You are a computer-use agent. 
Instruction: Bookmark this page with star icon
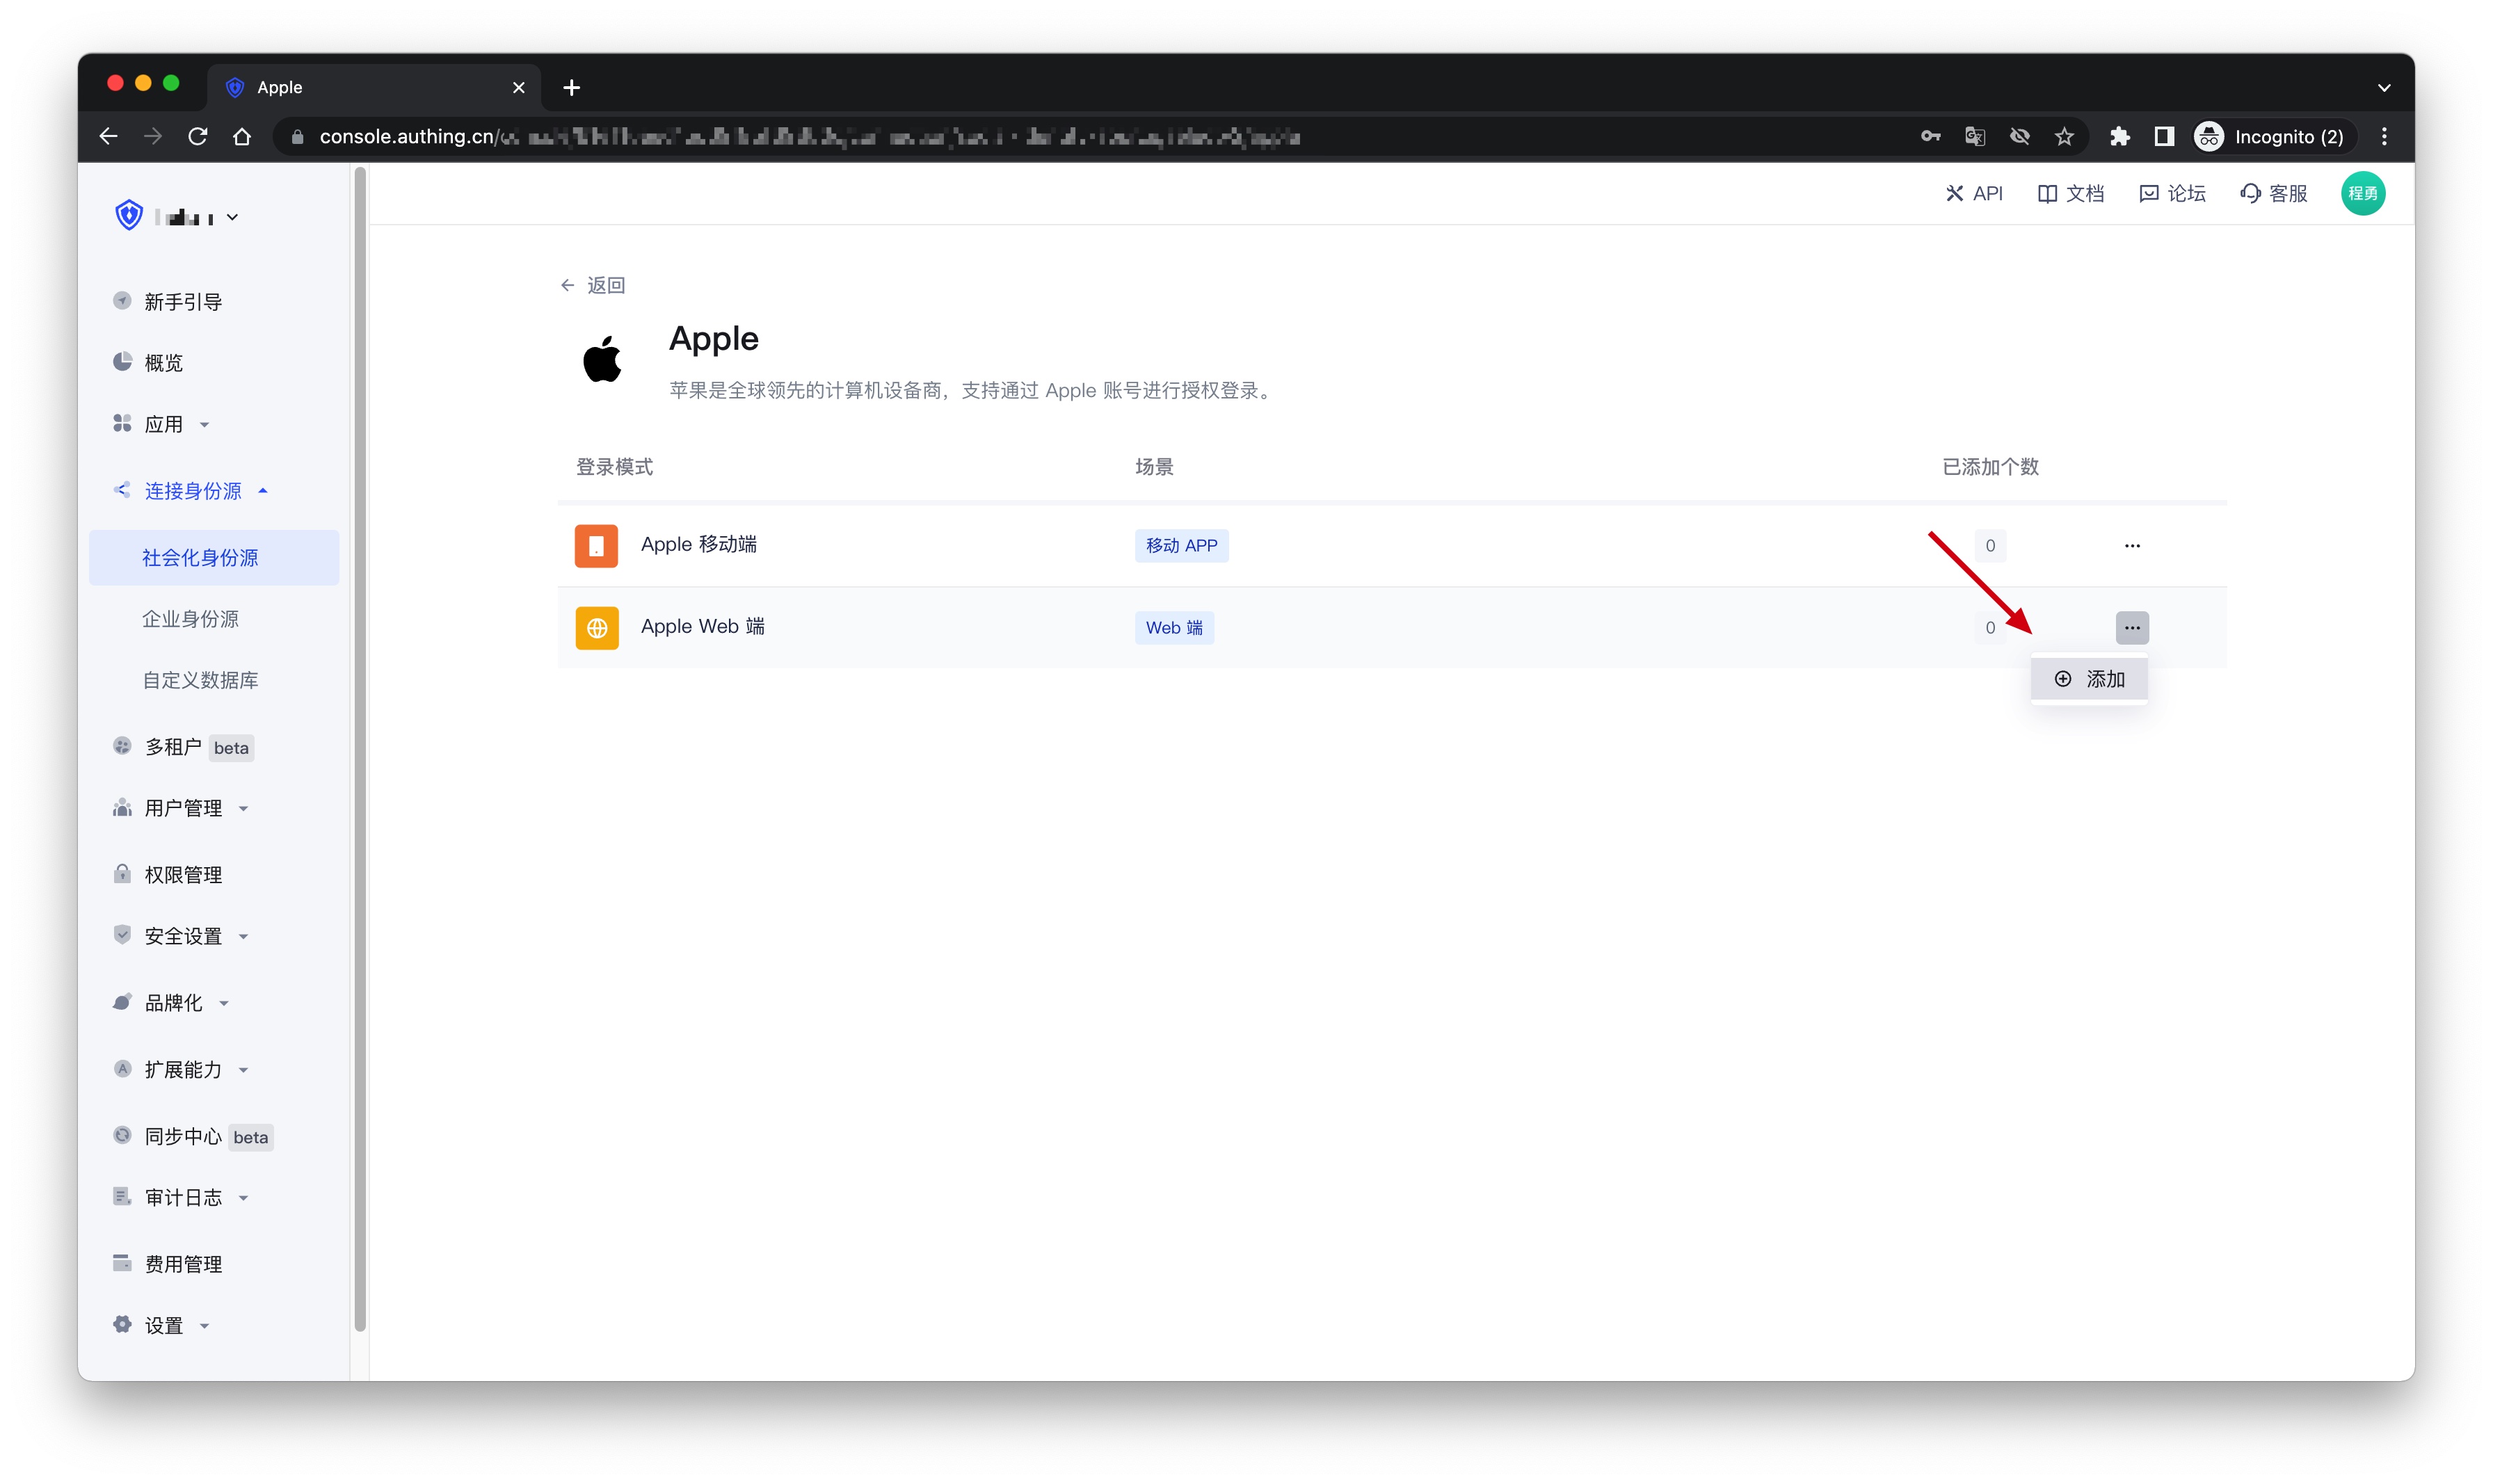2063,137
